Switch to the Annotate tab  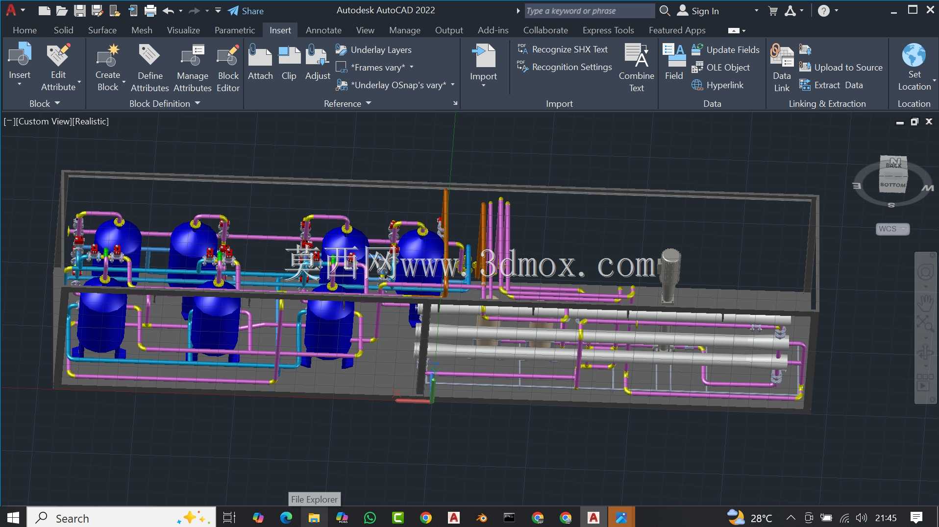[323, 30]
